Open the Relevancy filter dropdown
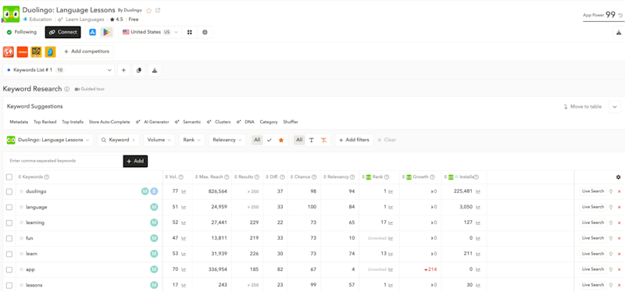 (x=227, y=141)
